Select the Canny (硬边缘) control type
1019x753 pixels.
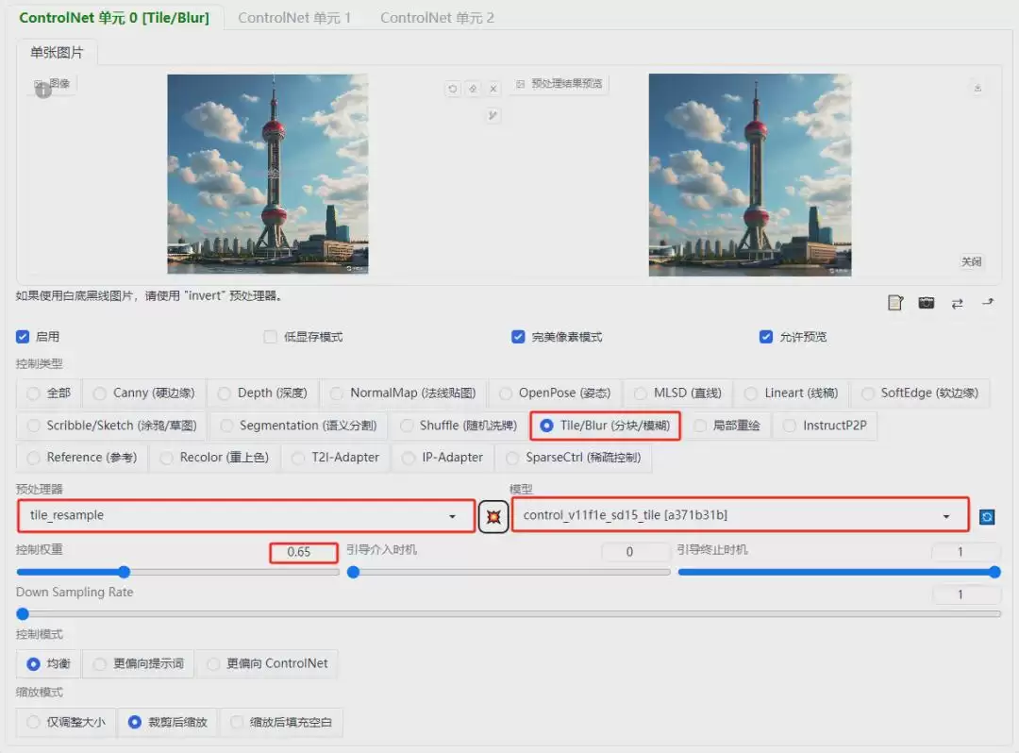143,393
